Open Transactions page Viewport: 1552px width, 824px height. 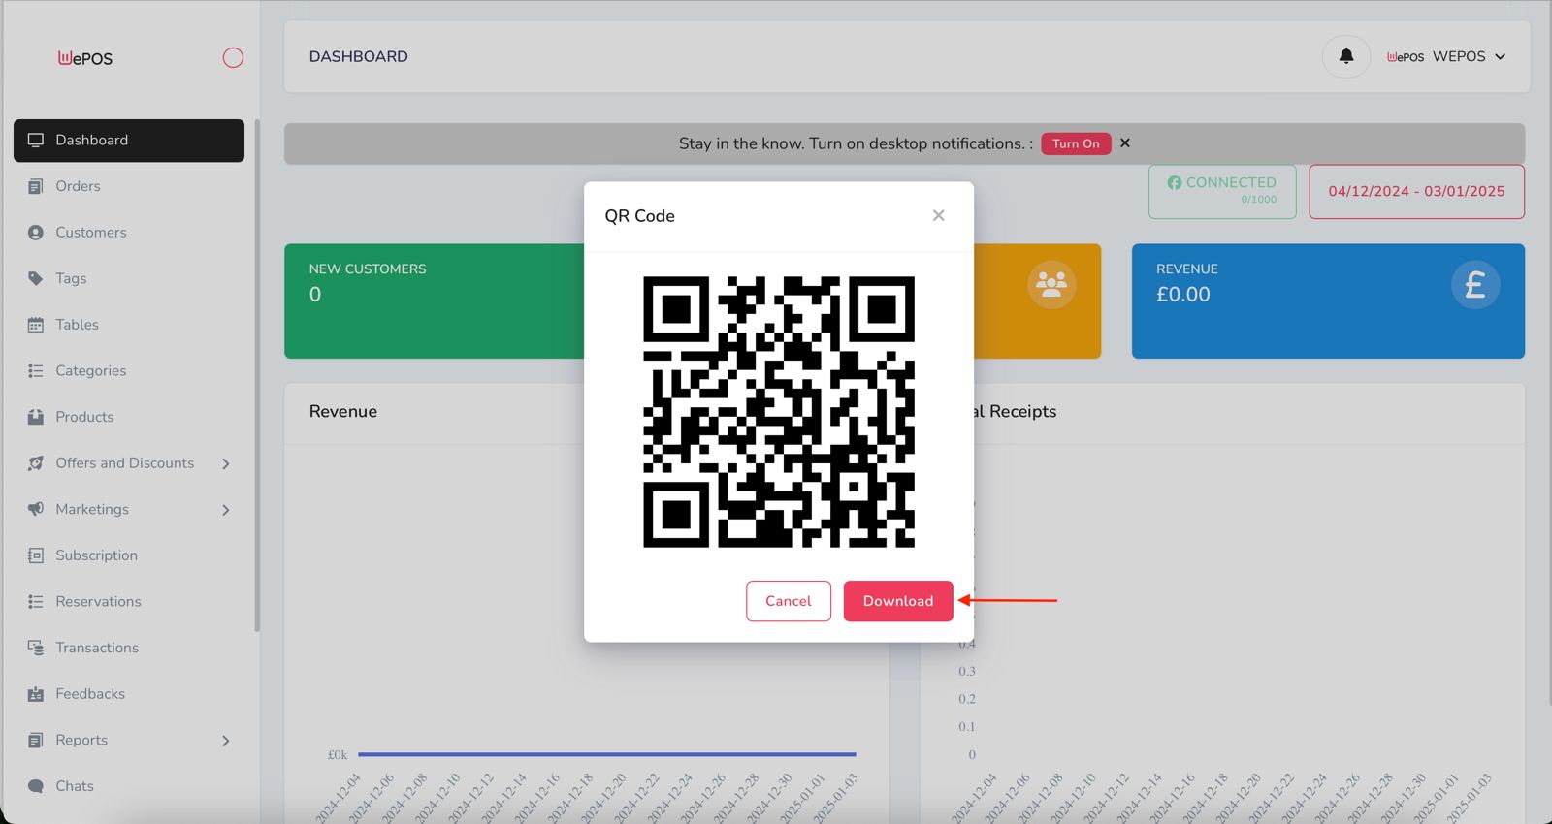97,648
